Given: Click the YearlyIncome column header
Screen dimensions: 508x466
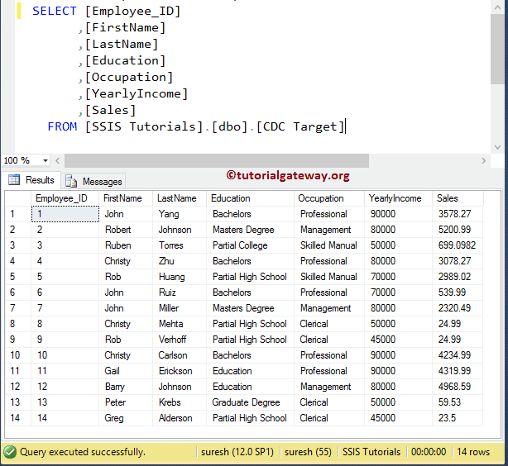Looking at the screenshot, I should coord(395,198).
